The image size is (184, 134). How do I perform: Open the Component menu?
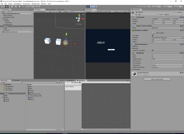(26, 4)
